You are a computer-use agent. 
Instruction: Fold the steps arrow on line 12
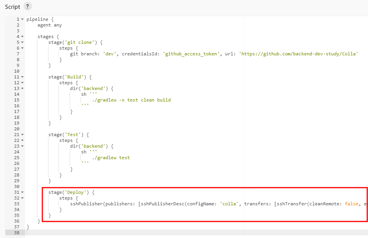tap(22, 83)
